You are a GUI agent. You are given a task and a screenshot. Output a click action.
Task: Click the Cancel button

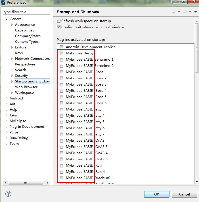(185, 194)
